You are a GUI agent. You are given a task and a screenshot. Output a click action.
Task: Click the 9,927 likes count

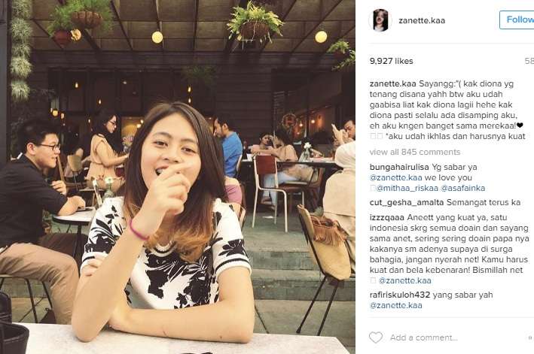[392, 61]
